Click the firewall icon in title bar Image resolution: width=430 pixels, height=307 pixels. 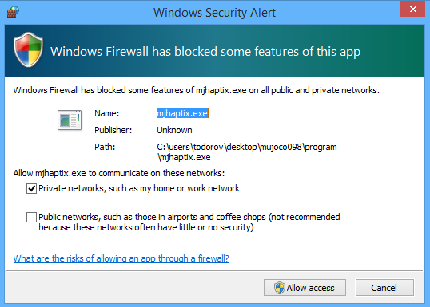(13, 12)
